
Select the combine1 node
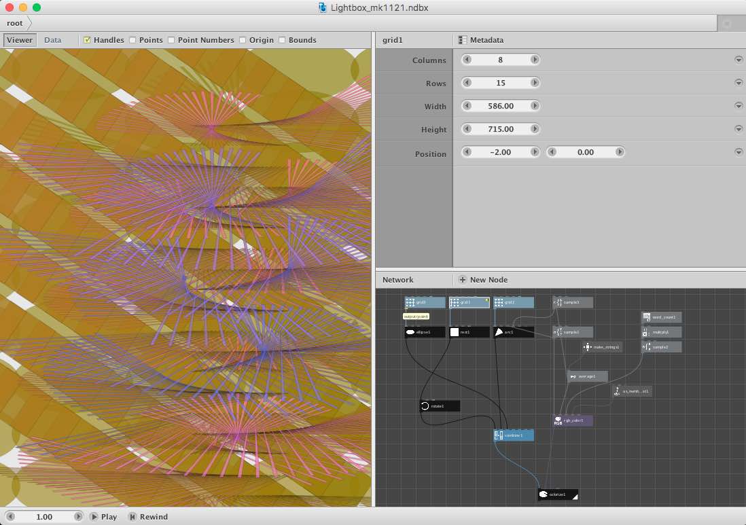point(514,435)
